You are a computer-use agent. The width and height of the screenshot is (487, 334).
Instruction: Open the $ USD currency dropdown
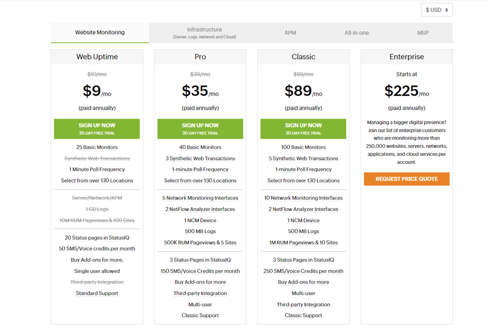coord(437,10)
